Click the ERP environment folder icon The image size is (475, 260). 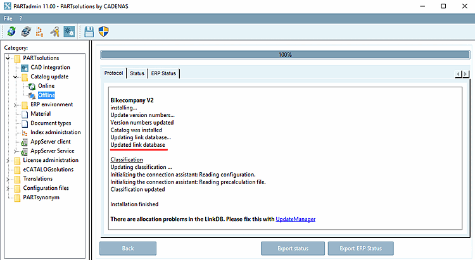tap(25, 105)
